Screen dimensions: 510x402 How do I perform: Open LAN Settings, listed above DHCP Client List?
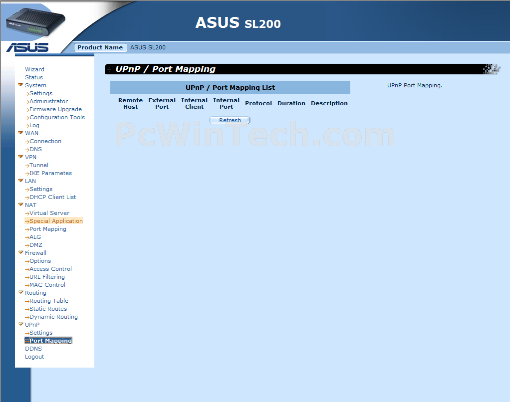tap(41, 189)
